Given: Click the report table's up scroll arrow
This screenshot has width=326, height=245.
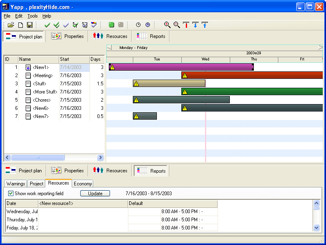Looking at the screenshot, I should click(317, 203).
